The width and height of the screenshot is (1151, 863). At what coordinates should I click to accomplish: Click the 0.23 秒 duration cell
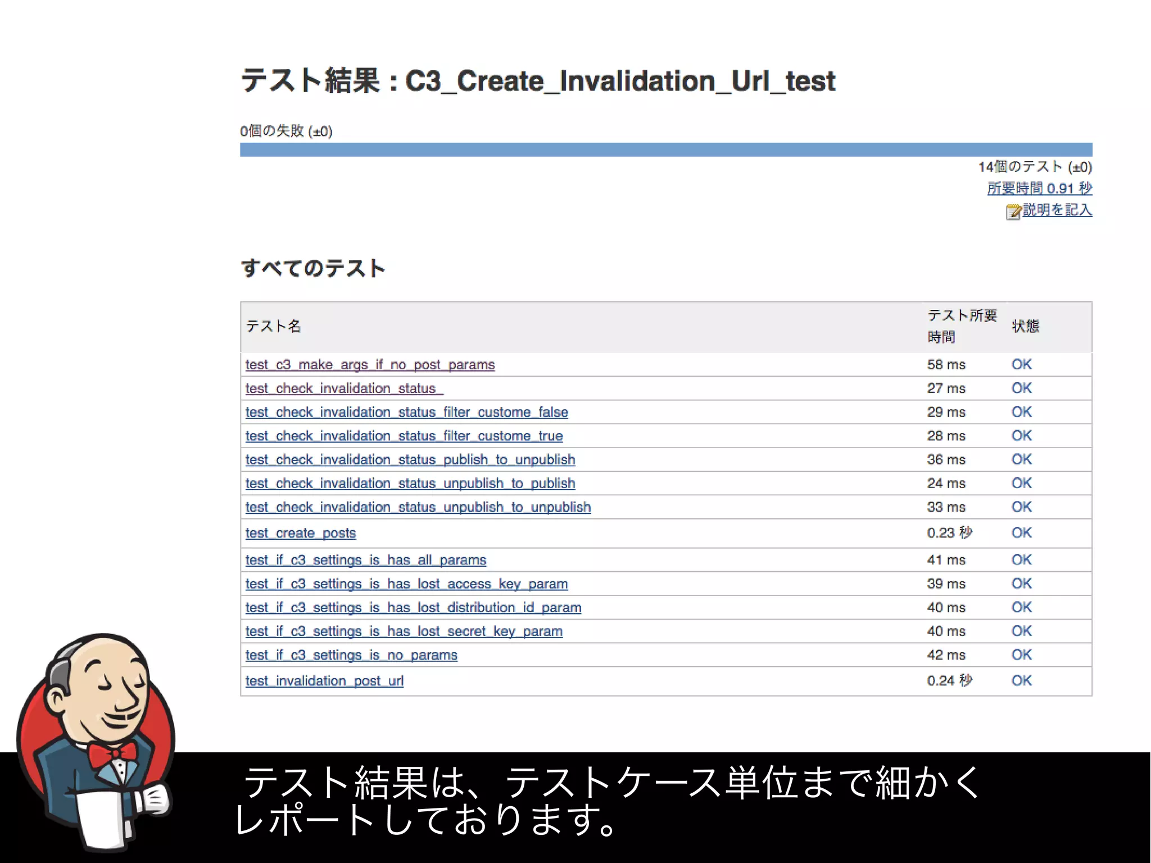coord(949,532)
